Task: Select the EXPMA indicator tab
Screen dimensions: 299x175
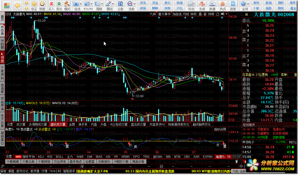Action: [208, 157]
